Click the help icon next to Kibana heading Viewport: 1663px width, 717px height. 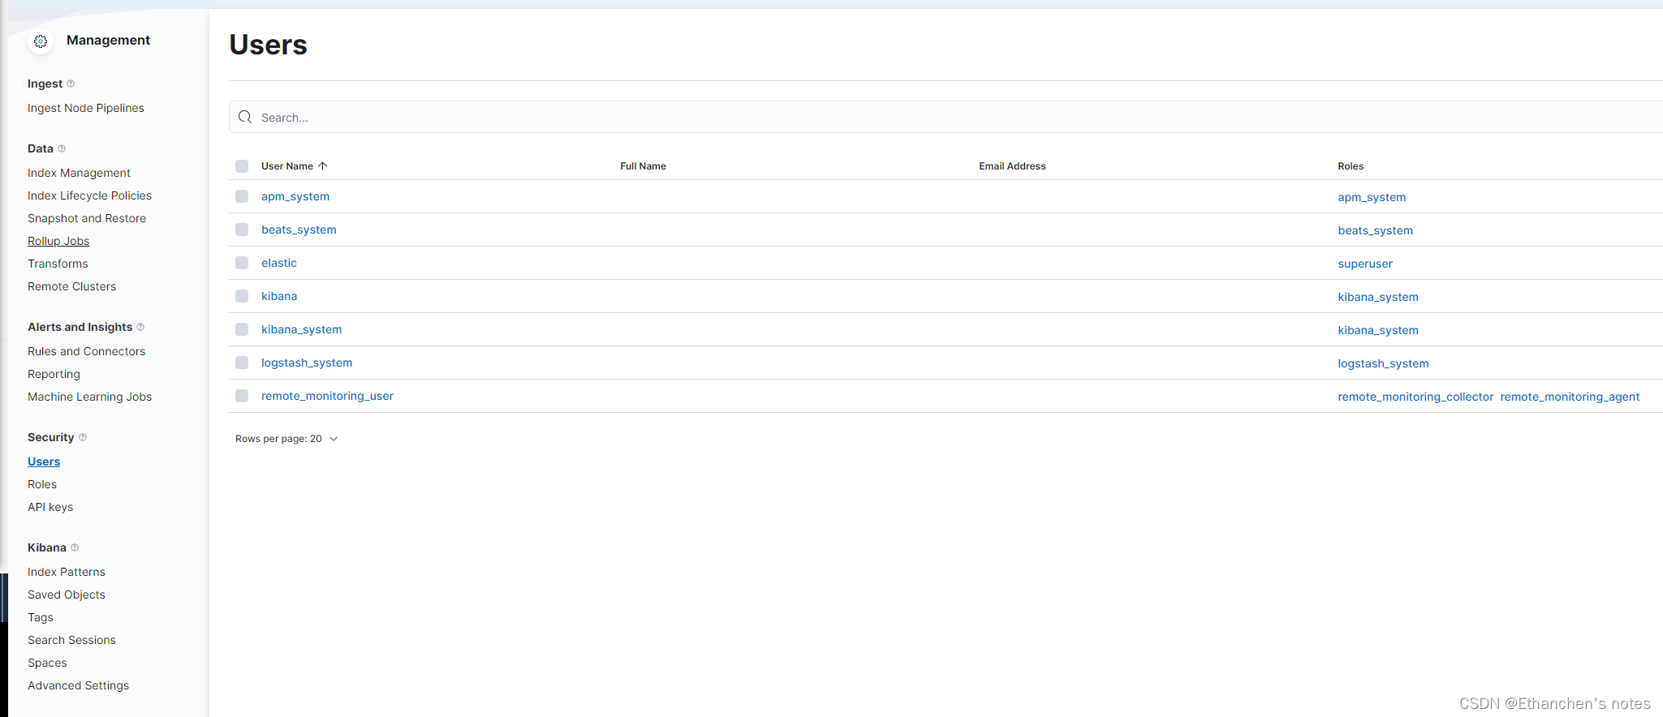75,547
